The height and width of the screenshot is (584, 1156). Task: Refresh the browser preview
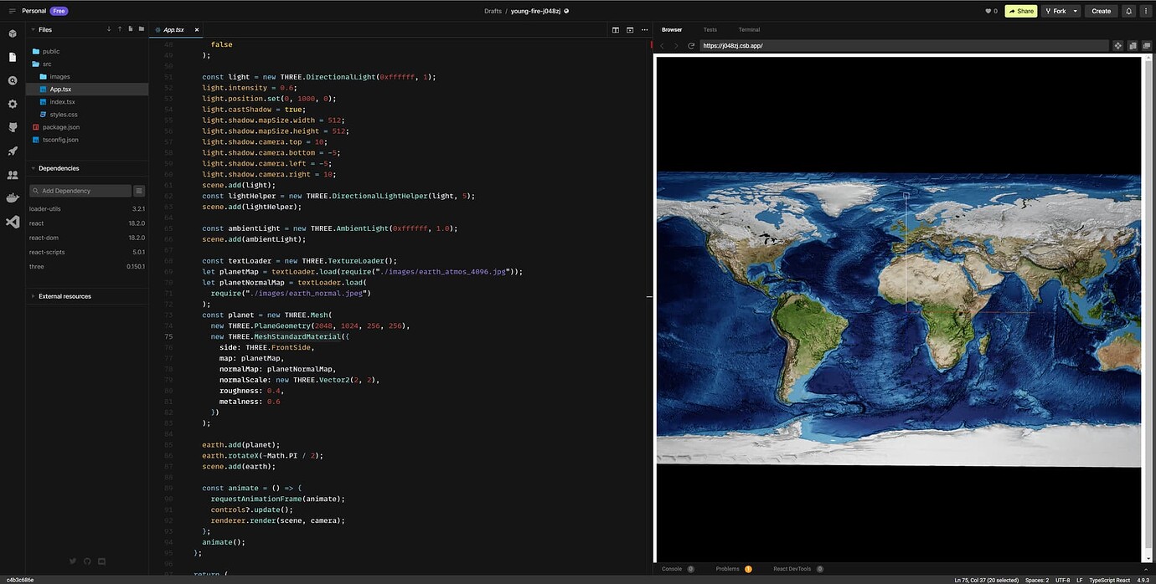tap(689, 45)
